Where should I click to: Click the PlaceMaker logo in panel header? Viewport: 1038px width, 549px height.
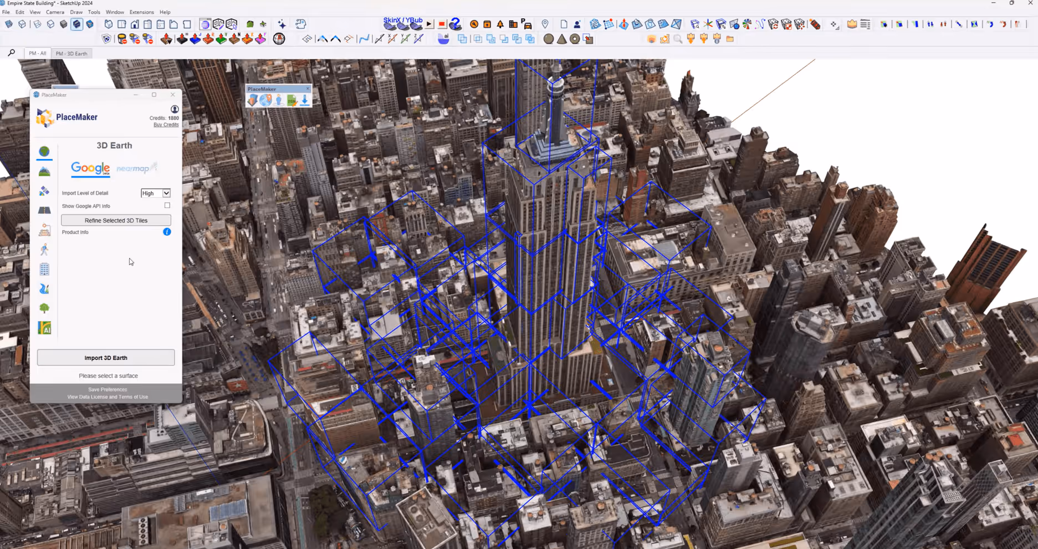coord(67,117)
